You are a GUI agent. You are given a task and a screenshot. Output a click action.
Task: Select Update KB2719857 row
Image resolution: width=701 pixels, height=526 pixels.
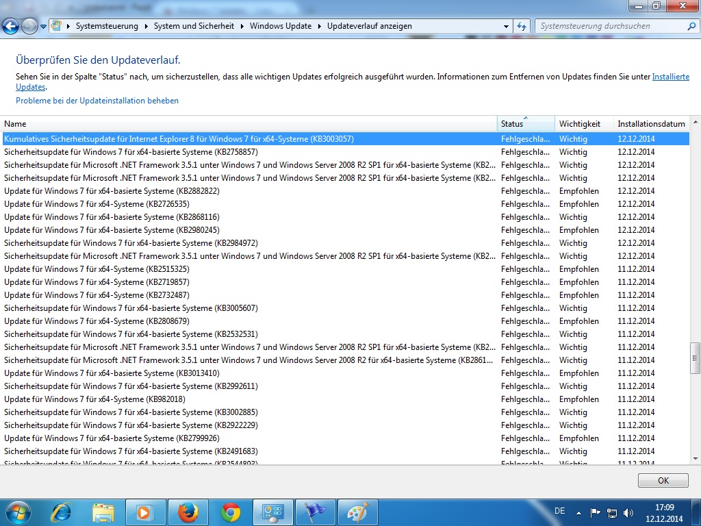[x=346, y=282]
